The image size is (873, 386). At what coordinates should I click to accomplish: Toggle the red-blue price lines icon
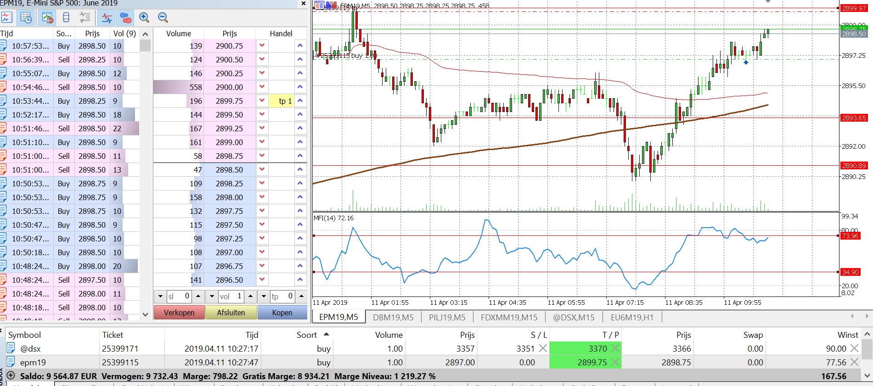click(107, 17)
